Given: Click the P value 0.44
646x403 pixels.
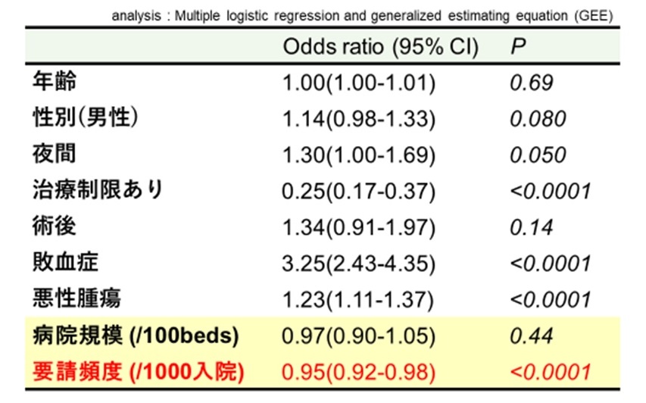Looking at the screenshot, I should (x=532, y=336).
